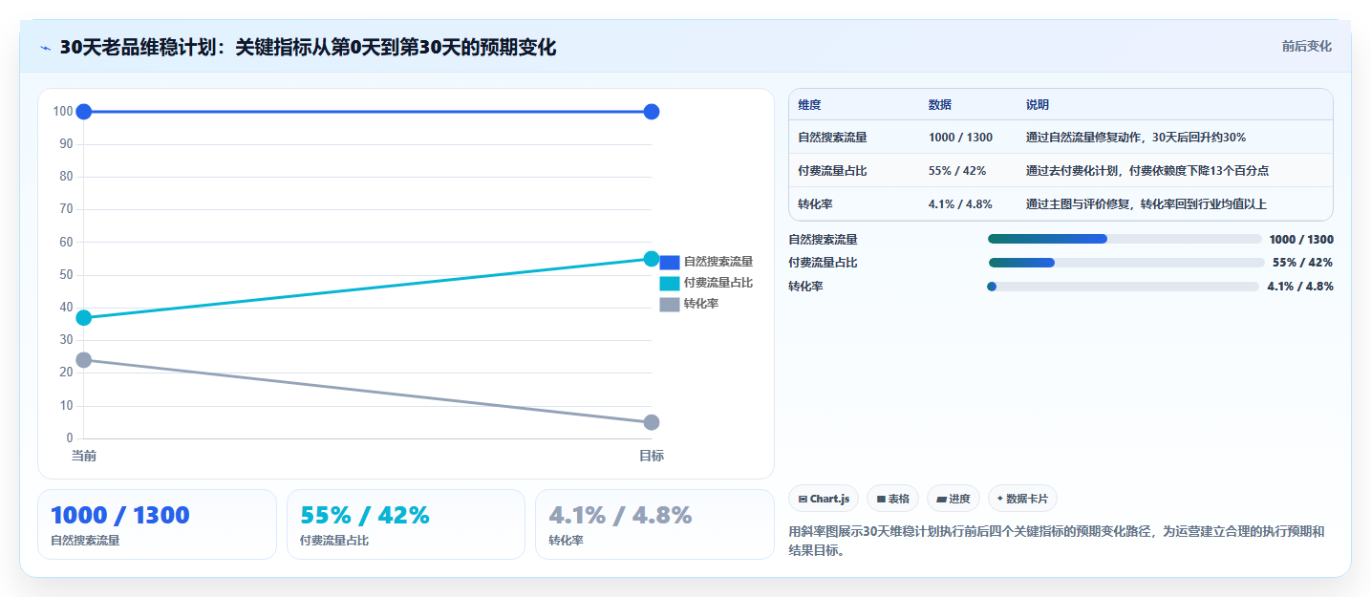Open the 55% / 42% stat card

point(406,524)
